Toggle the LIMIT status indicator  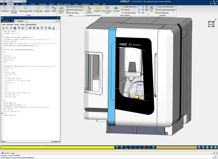pyautogui.click(x=117, y=147)
